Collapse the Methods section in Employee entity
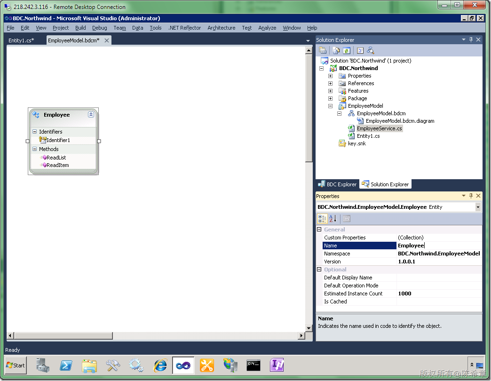Image resolution: width=491 pixels, height=381 pixels. click(35, 149)
